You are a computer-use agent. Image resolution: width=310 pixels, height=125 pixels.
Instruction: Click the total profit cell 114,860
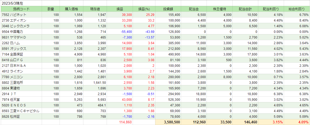tap(120, 122)
